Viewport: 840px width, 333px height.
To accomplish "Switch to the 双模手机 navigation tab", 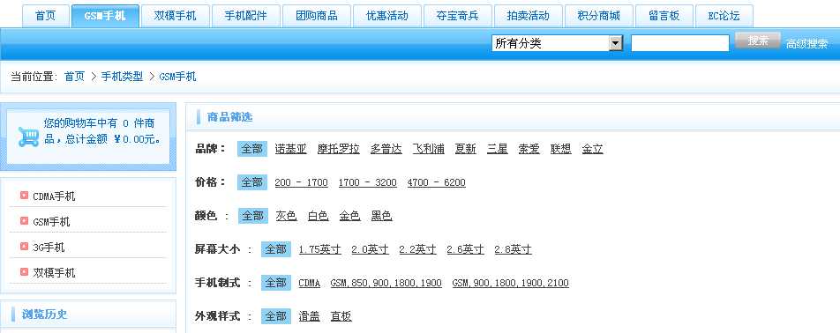I will click(x=175, y=16).
